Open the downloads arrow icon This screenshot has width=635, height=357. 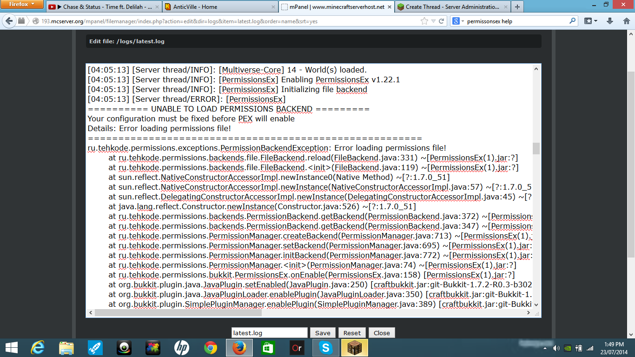click(x=610, y=21)
